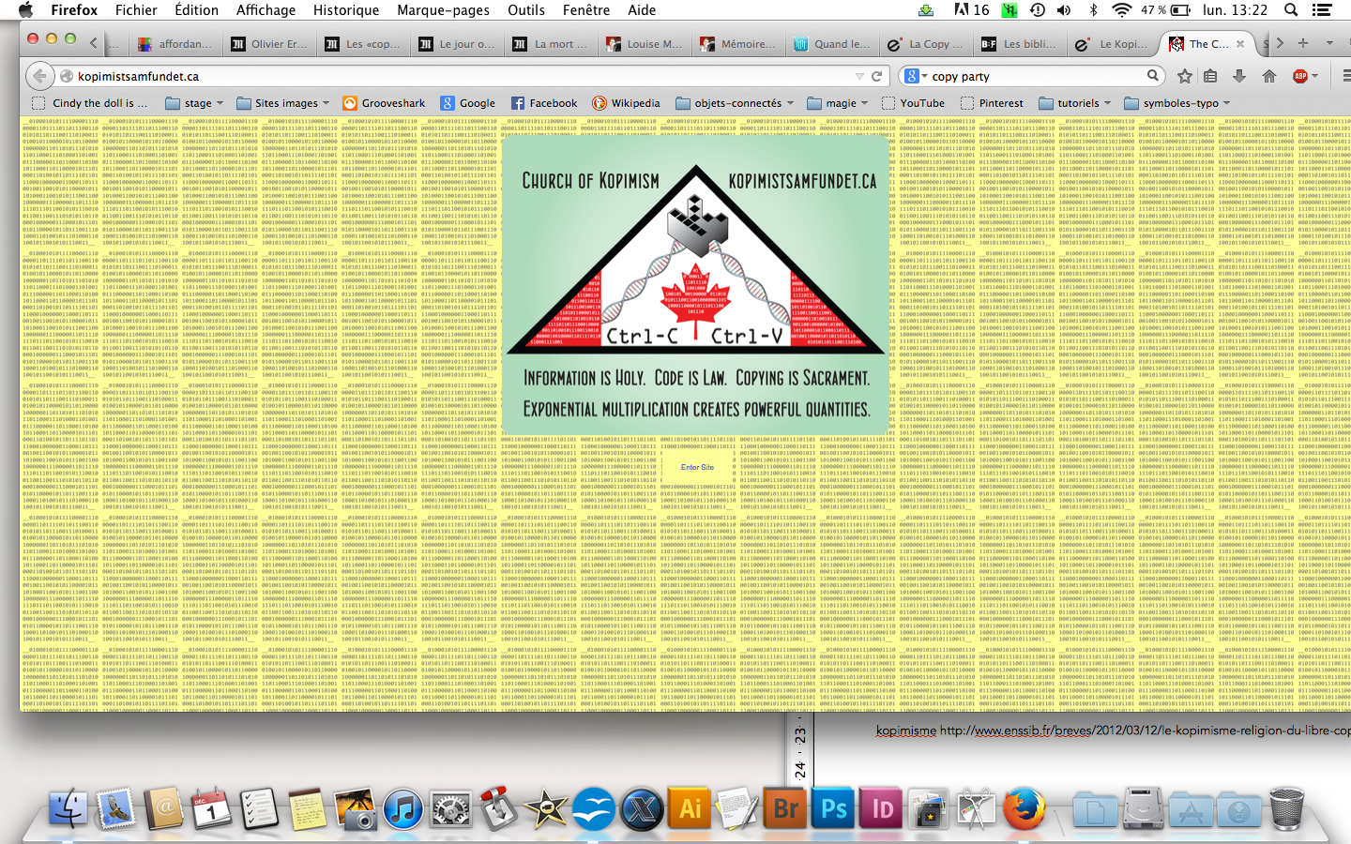1351x844 pixels.
Task: Click the search magnifier in search box
Action: [1153, 76]
